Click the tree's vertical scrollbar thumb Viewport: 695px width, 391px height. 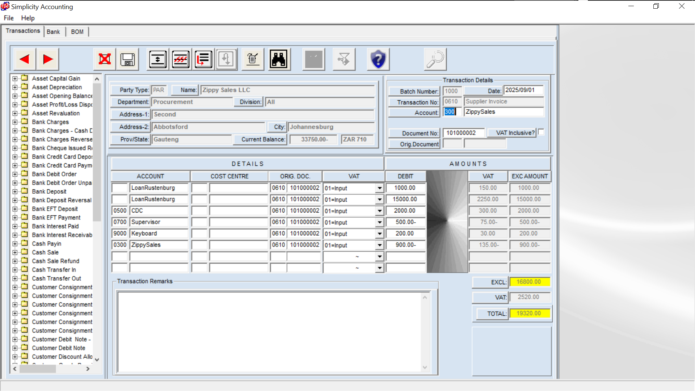pyautogui.click(x=97, y=152)
